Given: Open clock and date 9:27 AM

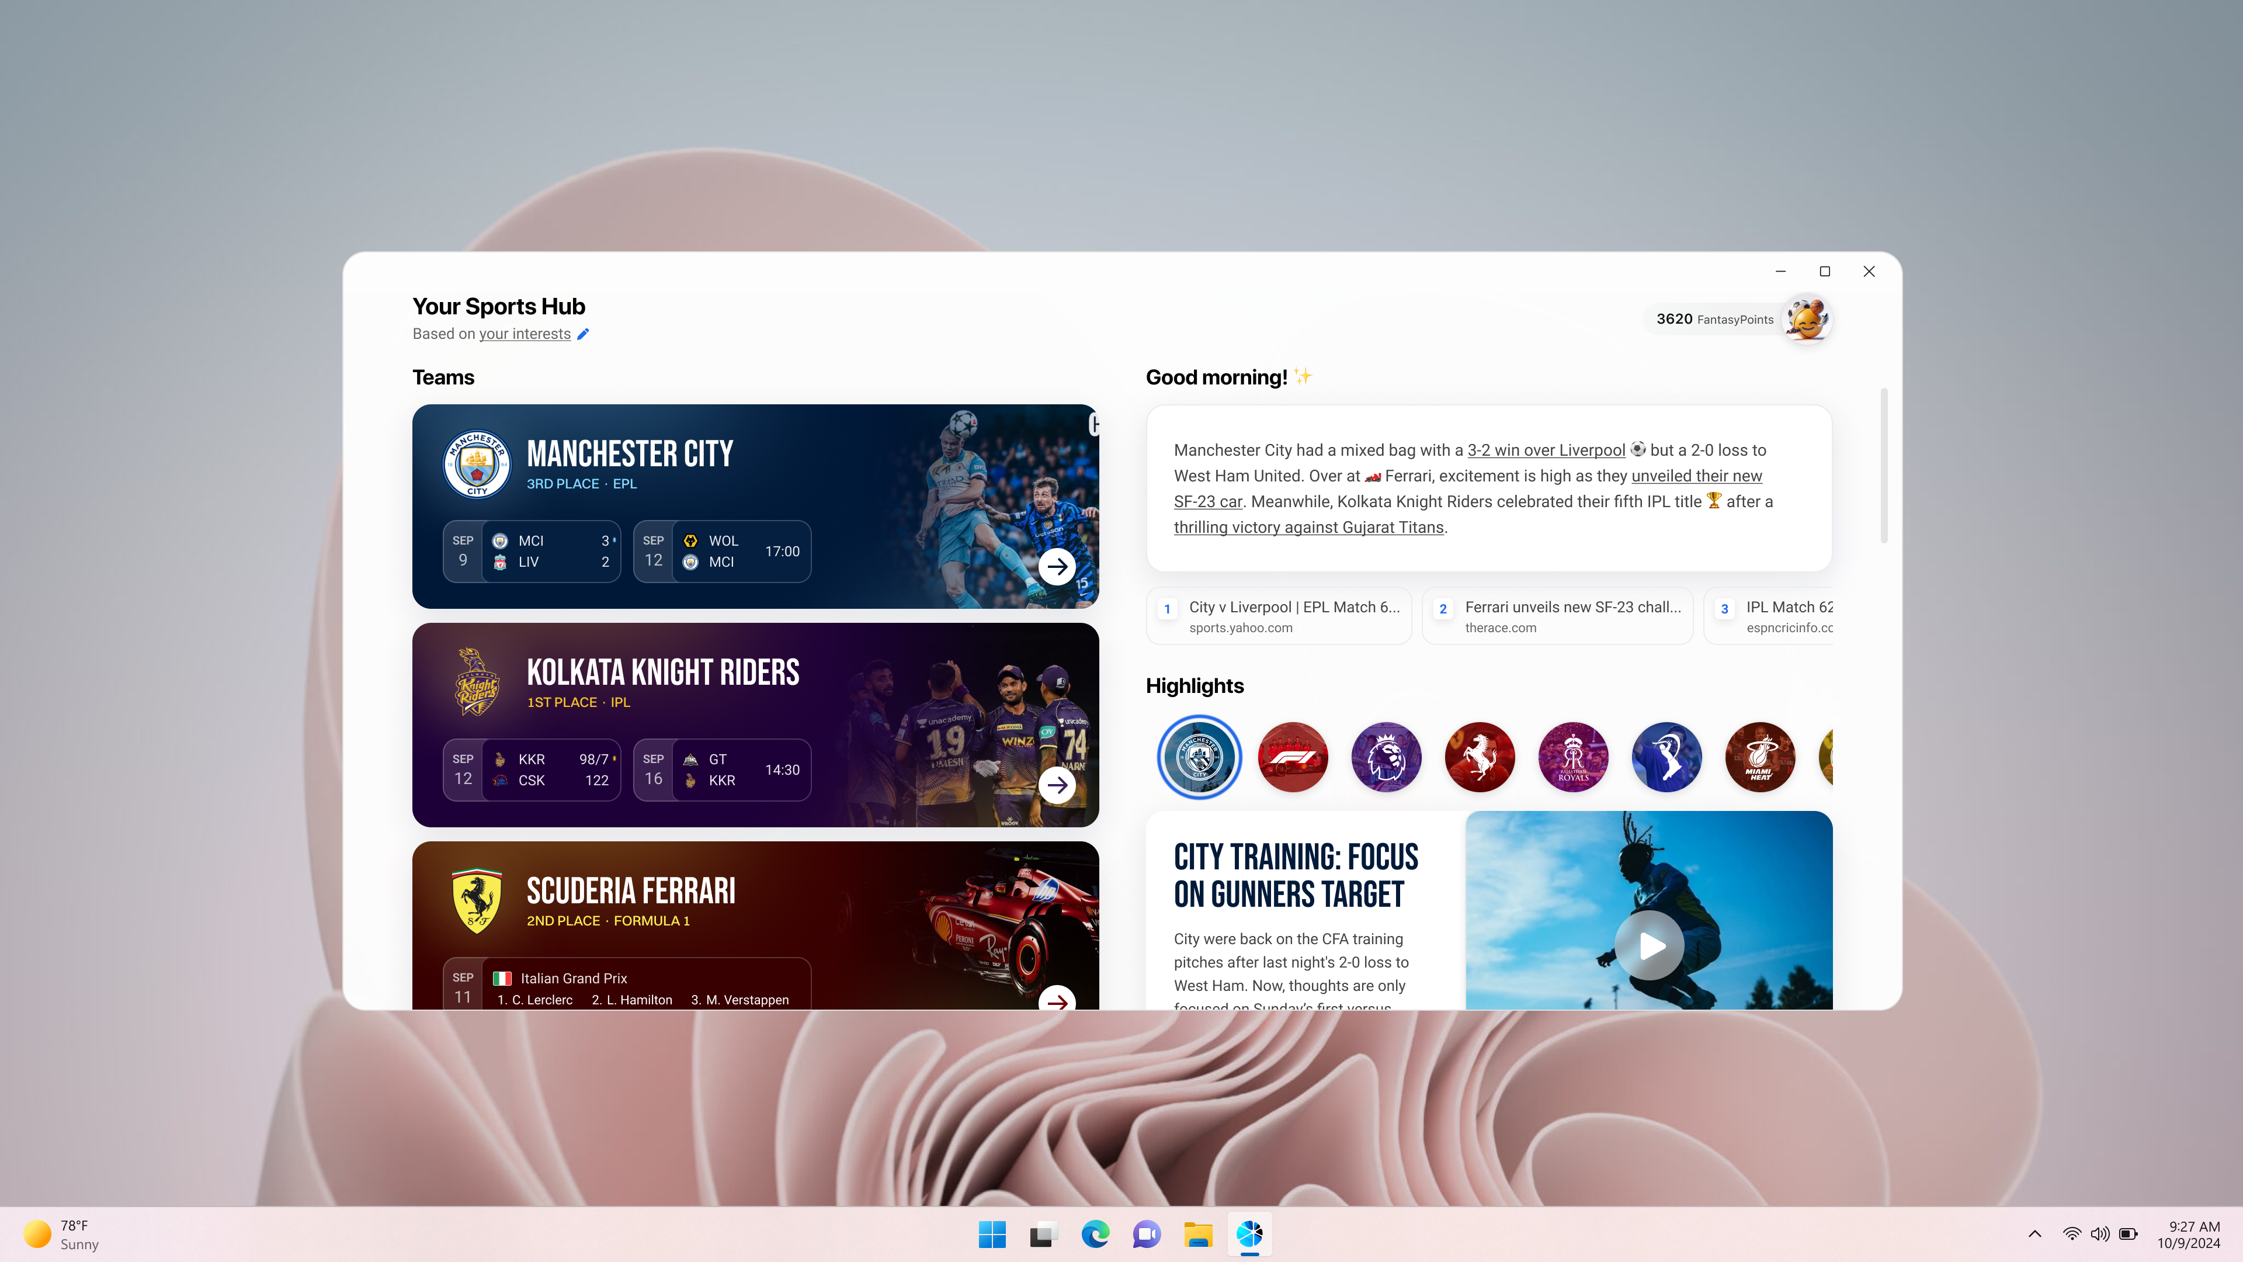Looking at the screenshot, I should [x=2188, y=1235].
